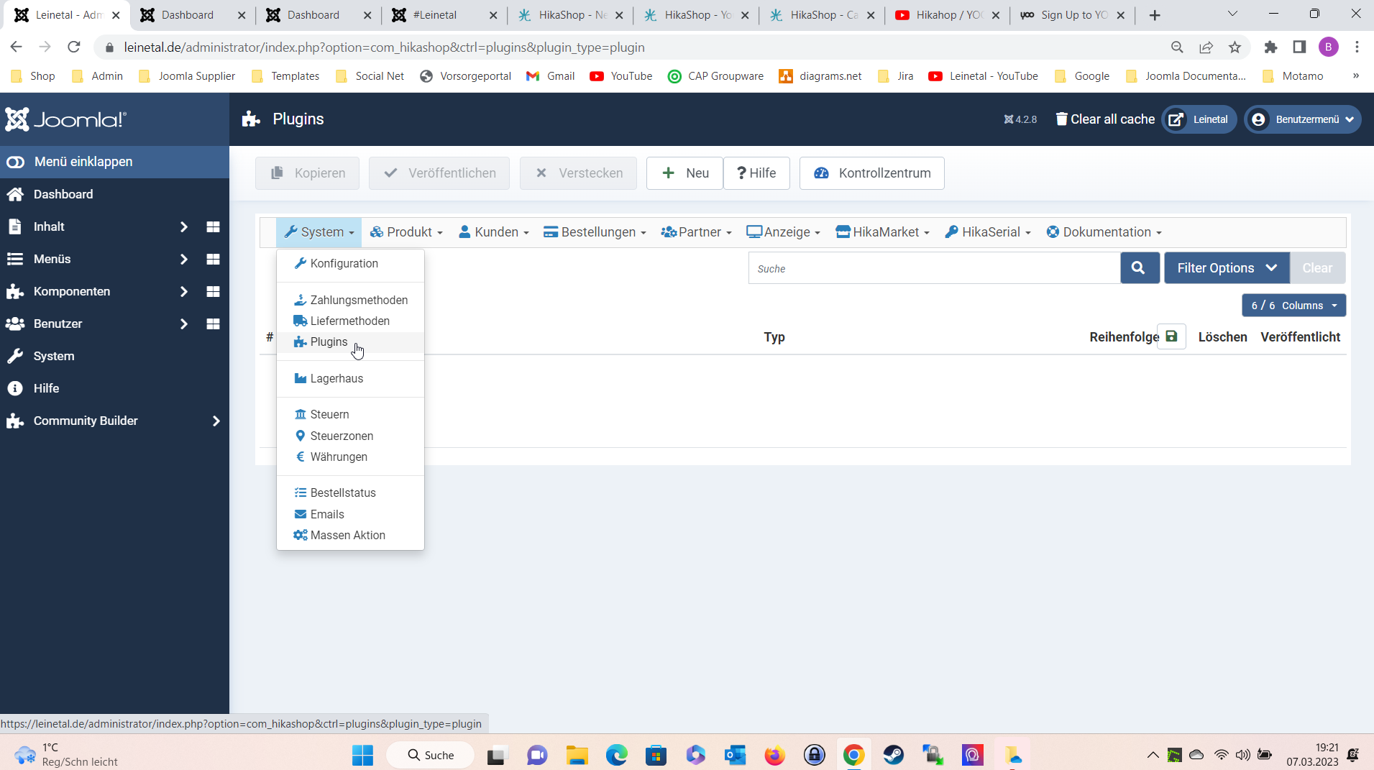The image size is (1374, 770).
Task: Click the browser reload icon
Action: tap(74, 47)
